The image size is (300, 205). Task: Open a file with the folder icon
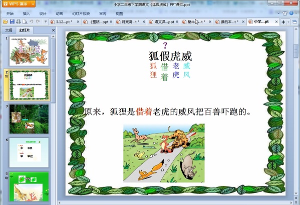pyautogui.click(x=5, y=21)
